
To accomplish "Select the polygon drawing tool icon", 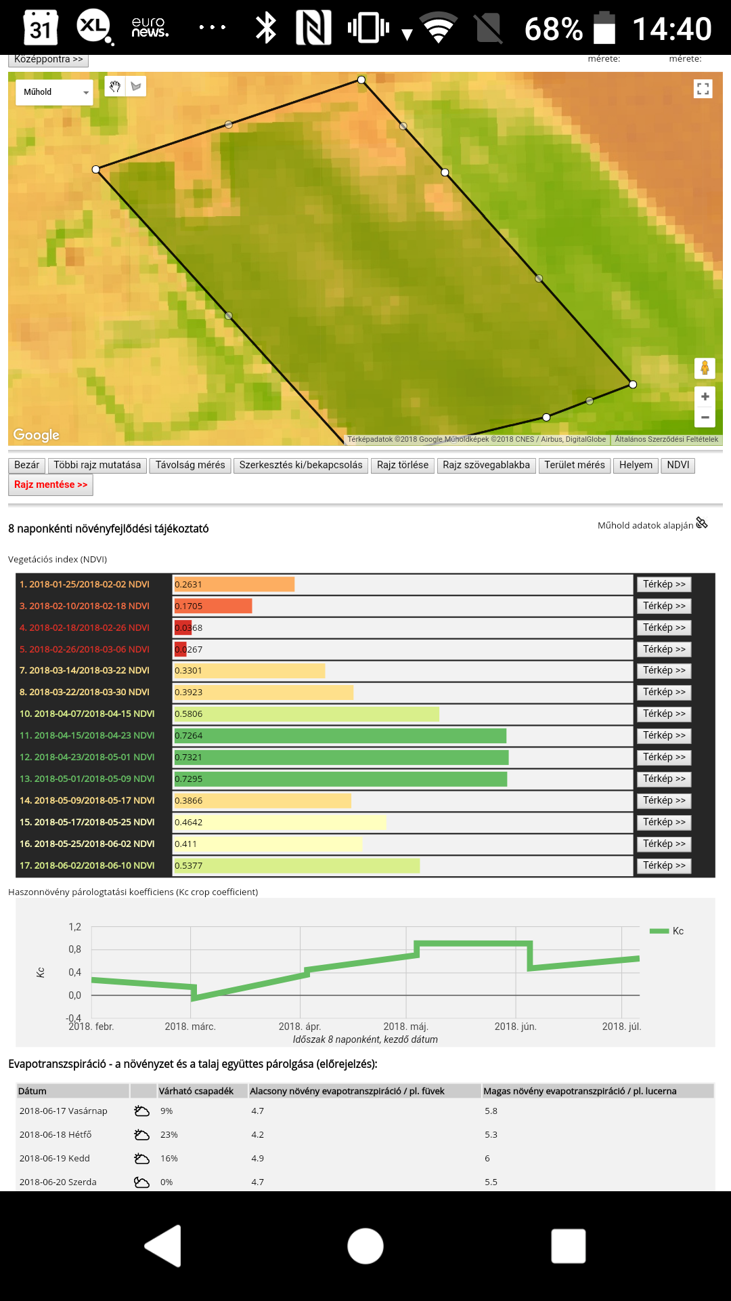I will (x=137, y=87).
